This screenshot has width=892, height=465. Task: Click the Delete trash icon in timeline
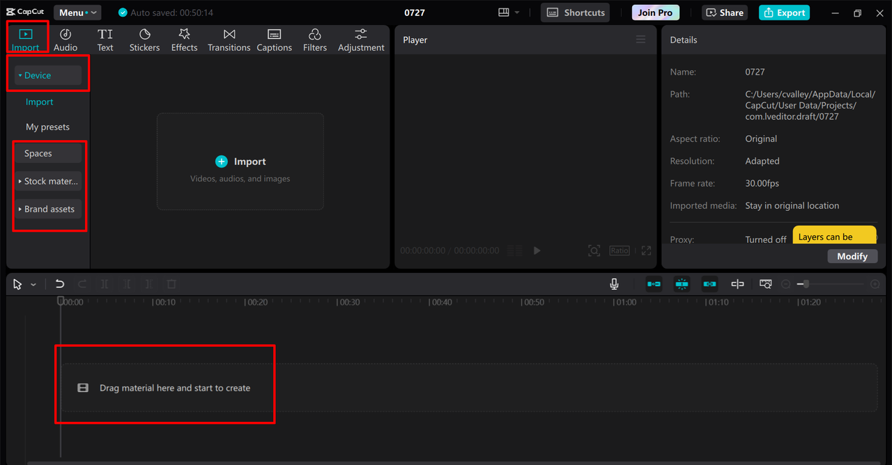pyautogui.click(x=171, y=284)
